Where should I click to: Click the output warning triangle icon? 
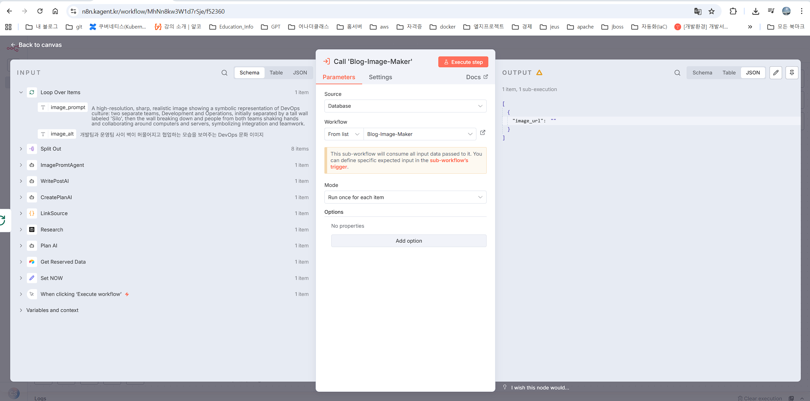click(539, 72)
